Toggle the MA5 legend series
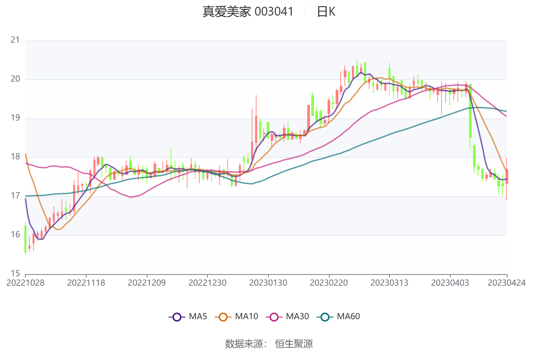Screen dimensions: 538x350 tap(188, 316)
